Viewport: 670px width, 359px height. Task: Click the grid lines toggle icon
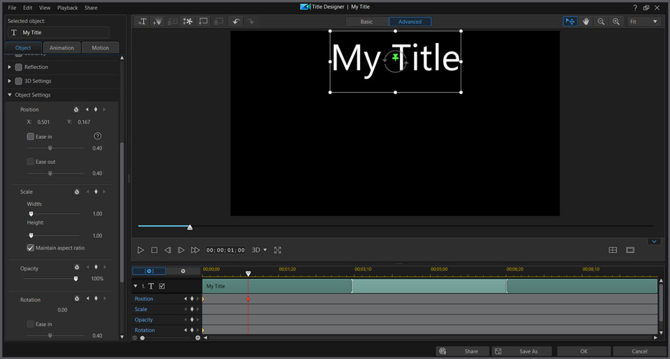tap(613, 250)
